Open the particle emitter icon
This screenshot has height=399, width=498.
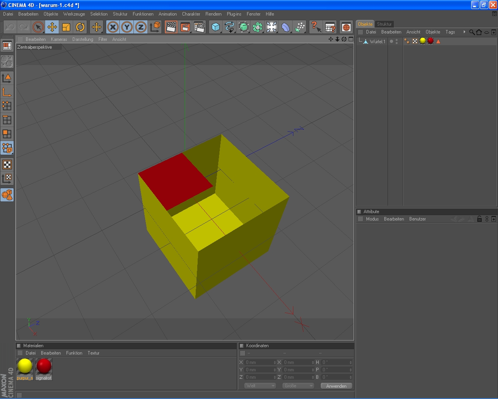point(300,27)
